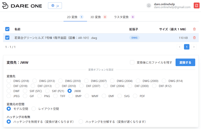The height and width of the screenshot is (129, 201).
Task: Select モデル空間 source space
Action: tap(9, 109)
